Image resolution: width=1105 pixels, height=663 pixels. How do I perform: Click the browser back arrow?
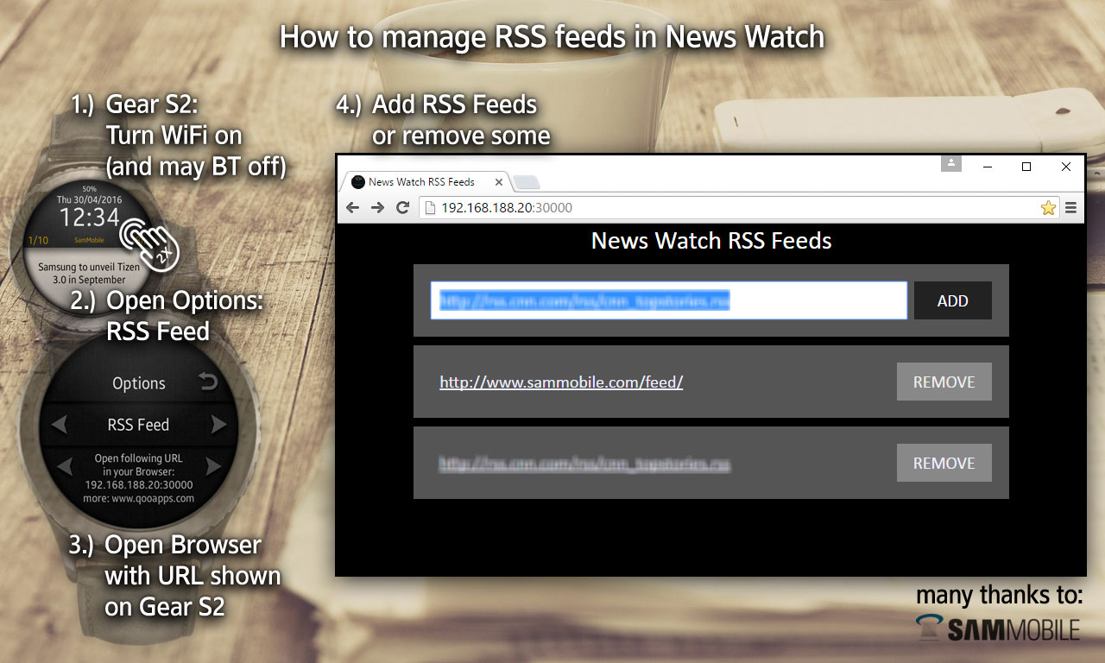pos(352,207)
